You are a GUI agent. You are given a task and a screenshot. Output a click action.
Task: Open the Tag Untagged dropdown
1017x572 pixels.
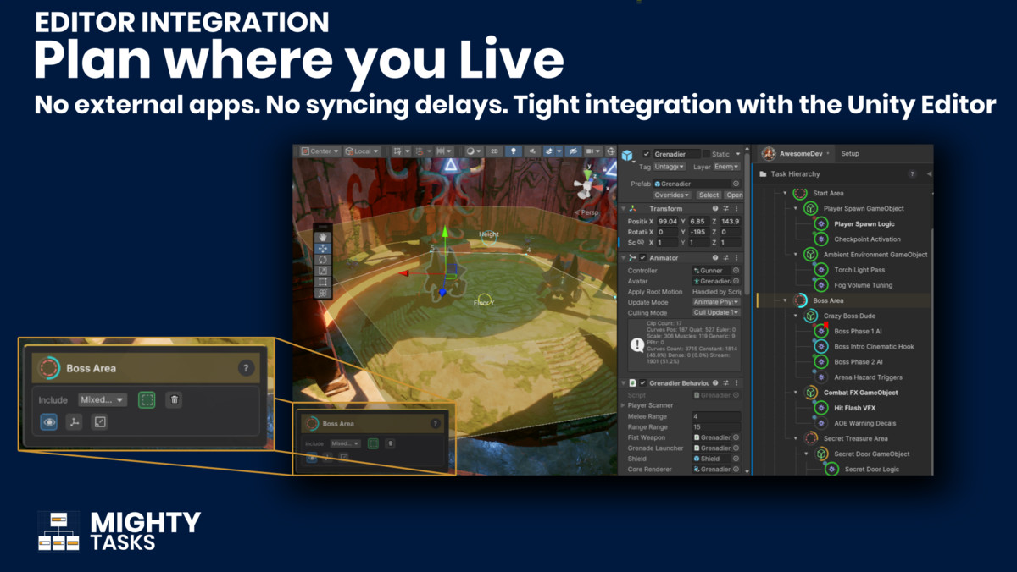tap(670, 167)
